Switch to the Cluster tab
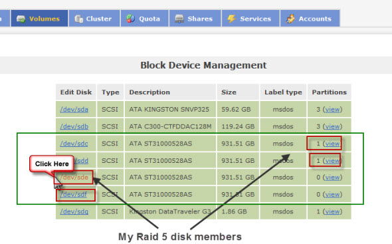 [x=94, y=19]
